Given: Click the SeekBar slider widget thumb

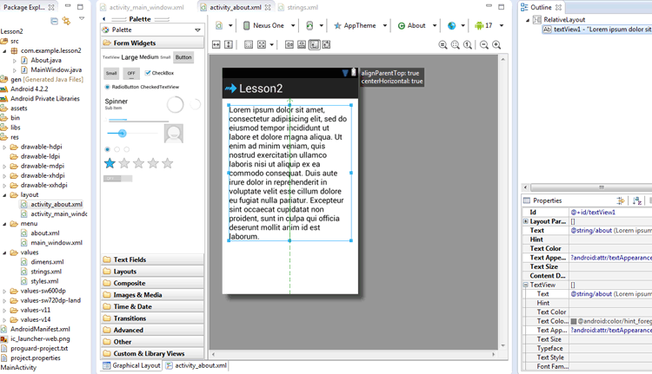Looking at the screenshot, I should [122, 134].
